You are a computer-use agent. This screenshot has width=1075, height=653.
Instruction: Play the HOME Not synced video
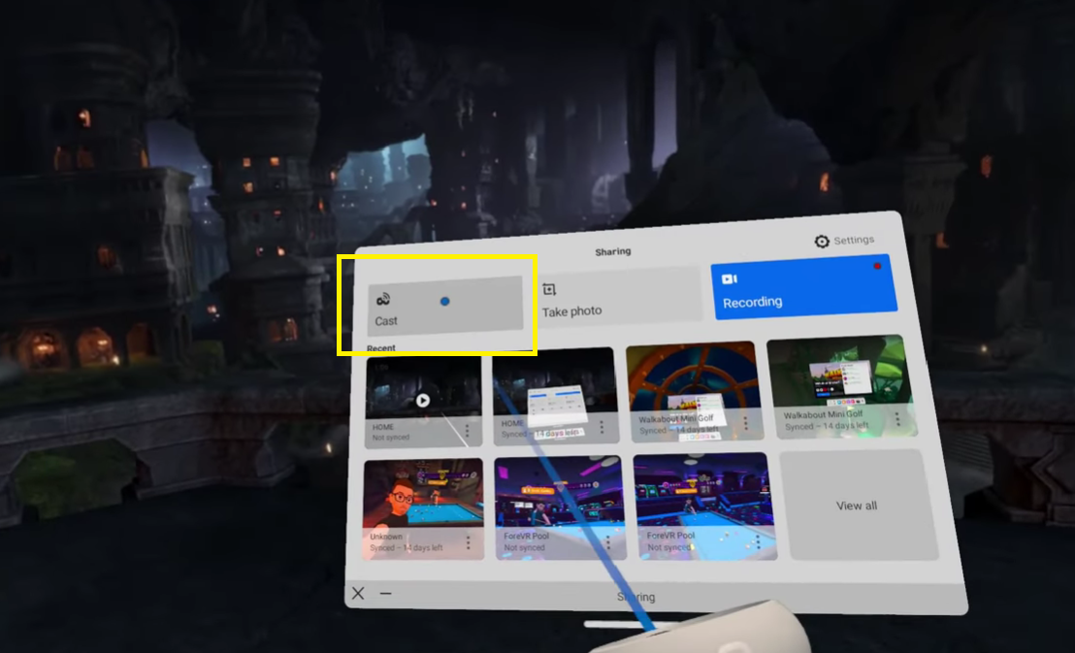point(423,400)
